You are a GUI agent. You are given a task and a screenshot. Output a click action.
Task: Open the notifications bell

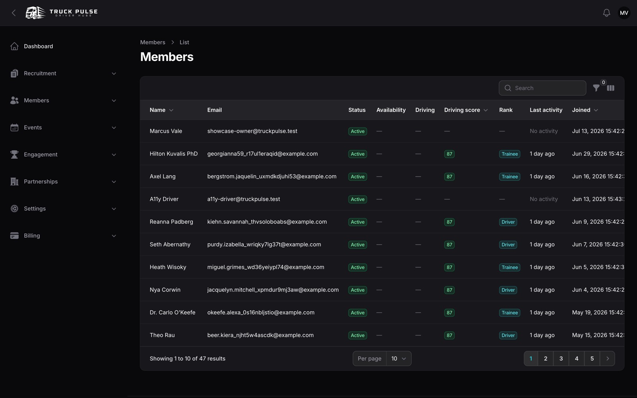pyautogui.click(x=606, y=13)
